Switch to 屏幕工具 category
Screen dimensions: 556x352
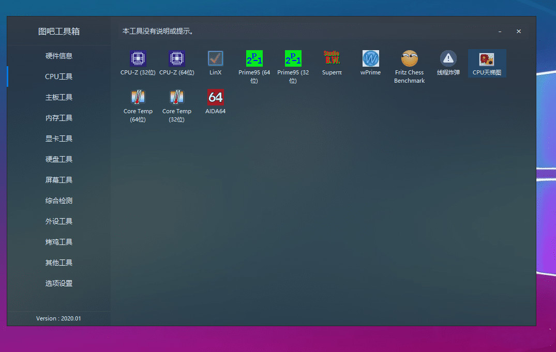pos(59,180)
